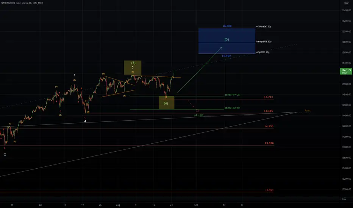Viewport: 353px width, 208px height.
Task: Click the 23 date axis label
Action: click(x=172, y=205)
